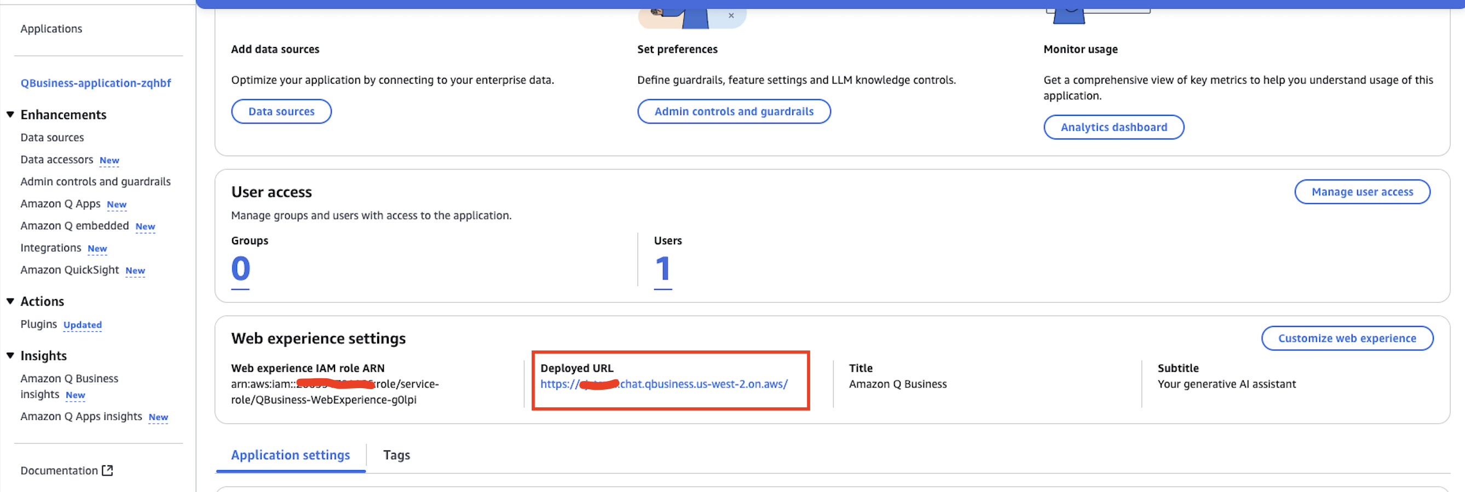Open the Analytics dashboard

(1113, 127)
